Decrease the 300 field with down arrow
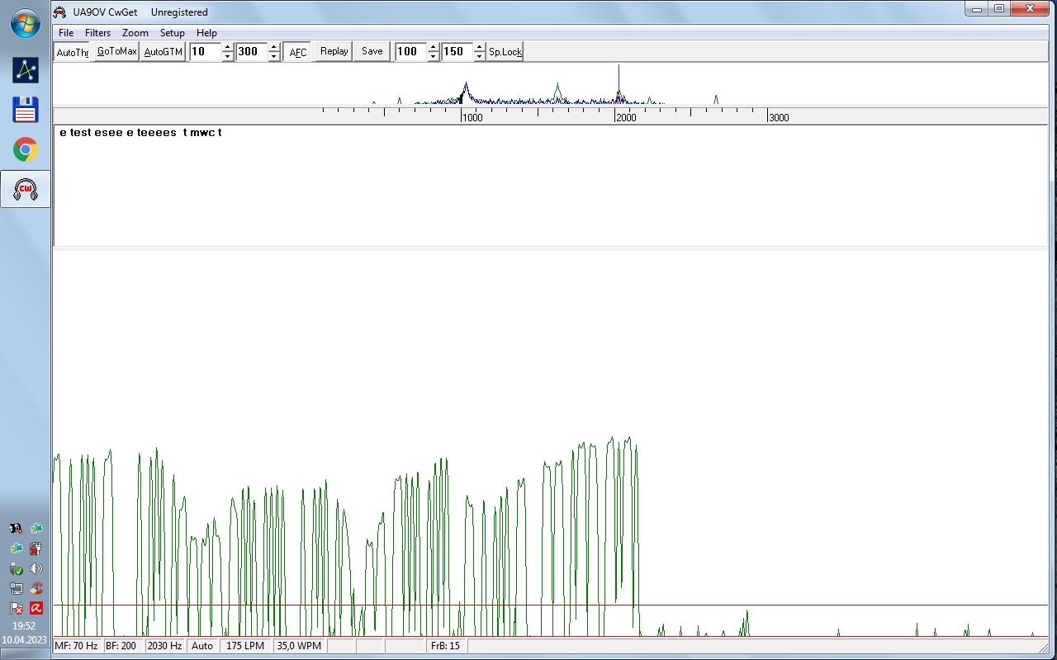Screen dimensions: 1057x660 [x=274, y=57]
